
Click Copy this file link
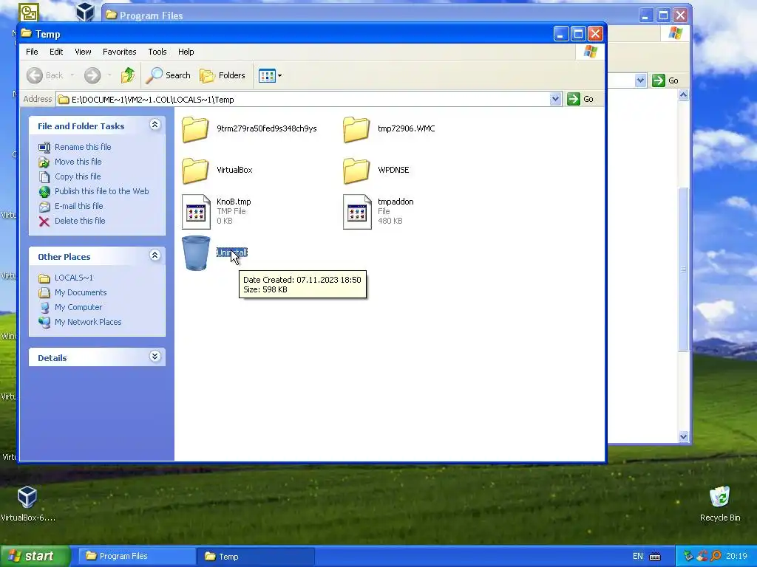[77, 176]
